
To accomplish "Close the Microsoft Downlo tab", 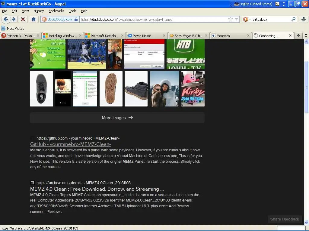I will point(122,35).
